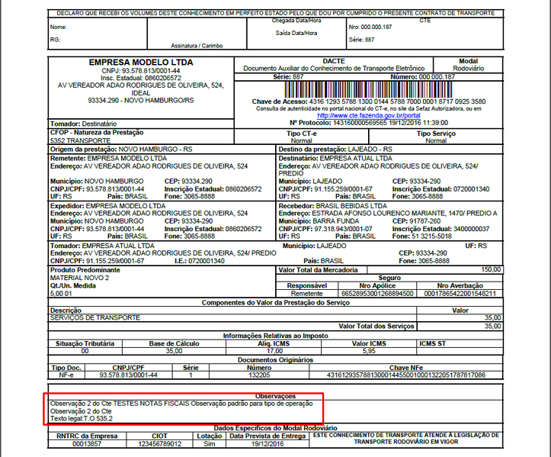Click 'Remetente' under Seguro Responsável
This screenshot has height=457, width=551.
click(x=307, y=294)
